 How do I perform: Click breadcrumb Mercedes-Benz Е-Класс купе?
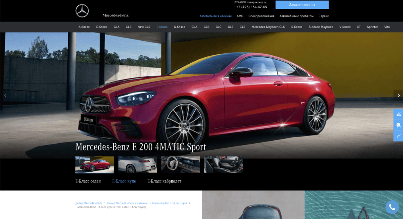(170, 203)
